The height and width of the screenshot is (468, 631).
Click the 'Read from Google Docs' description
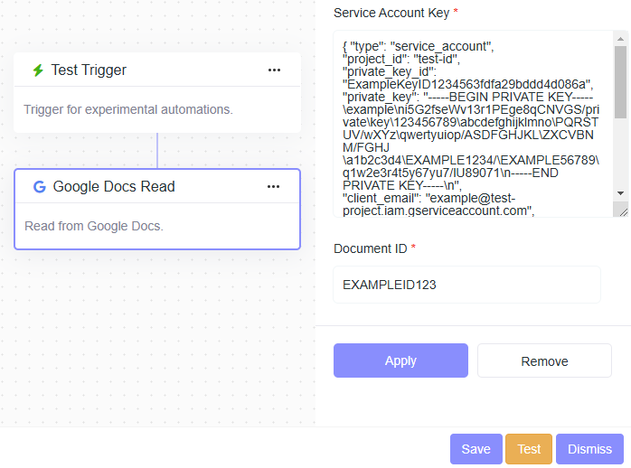pyautogui.click(x=94, y=226)
